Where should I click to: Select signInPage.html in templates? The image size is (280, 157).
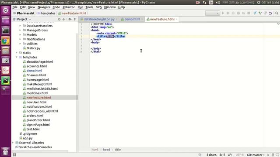(x=38, y=125)
